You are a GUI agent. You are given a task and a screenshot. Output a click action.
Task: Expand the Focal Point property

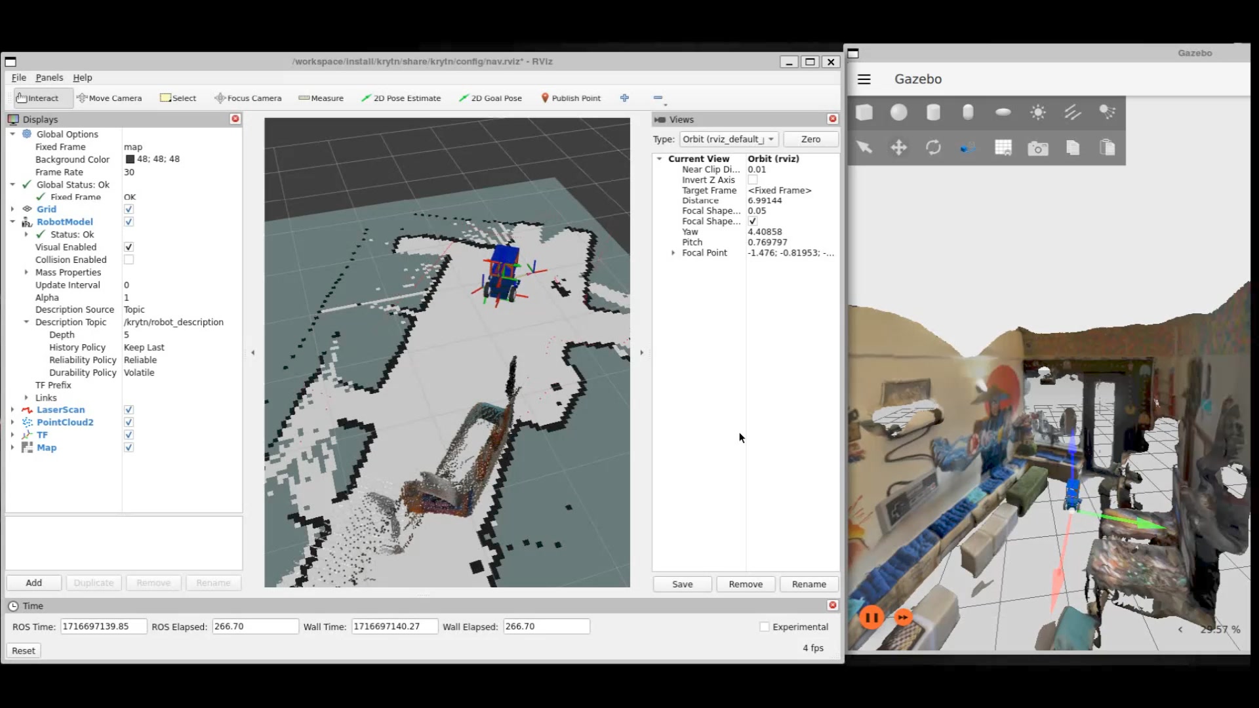coord(673,253)
